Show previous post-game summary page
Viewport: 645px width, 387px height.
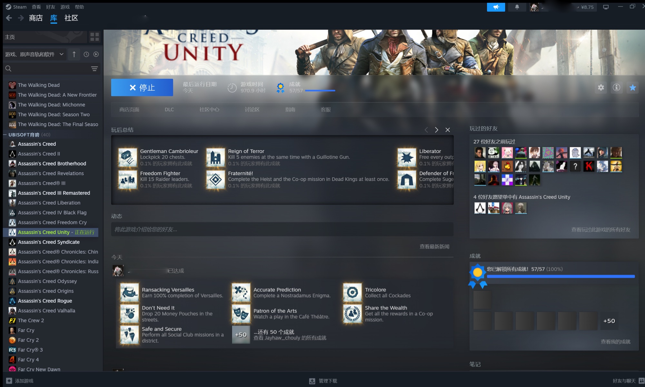coord(426,130)
